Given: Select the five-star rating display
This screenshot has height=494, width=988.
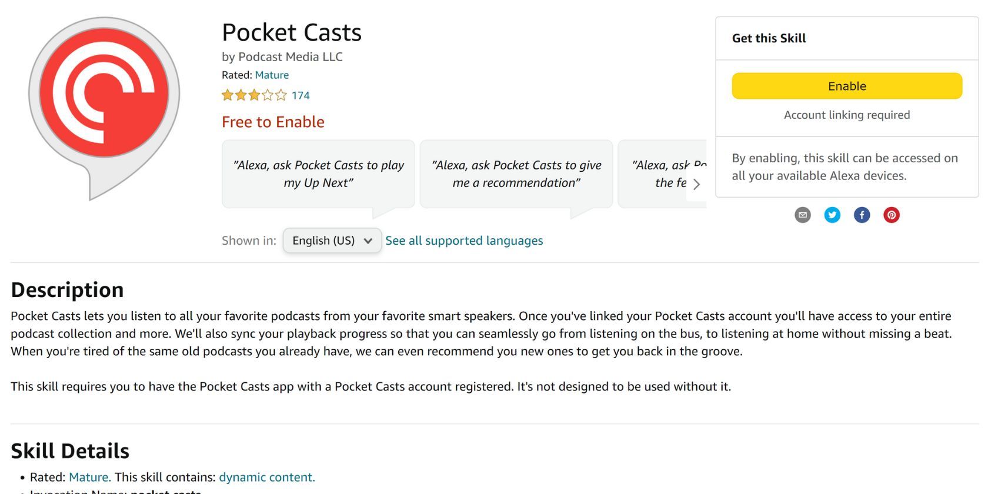Looking at the screenshot, I should 254,95.
